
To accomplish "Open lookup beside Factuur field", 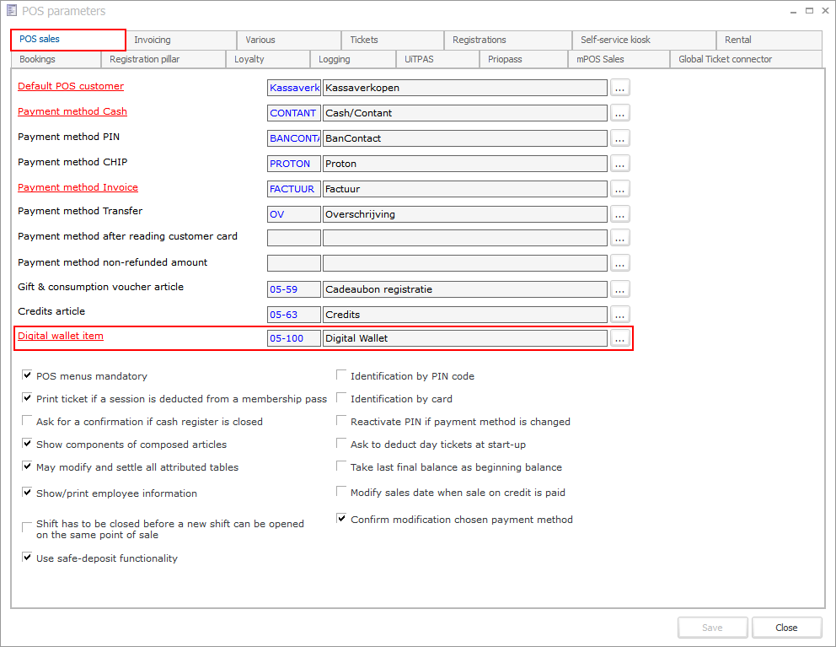I will pos(619,189).
